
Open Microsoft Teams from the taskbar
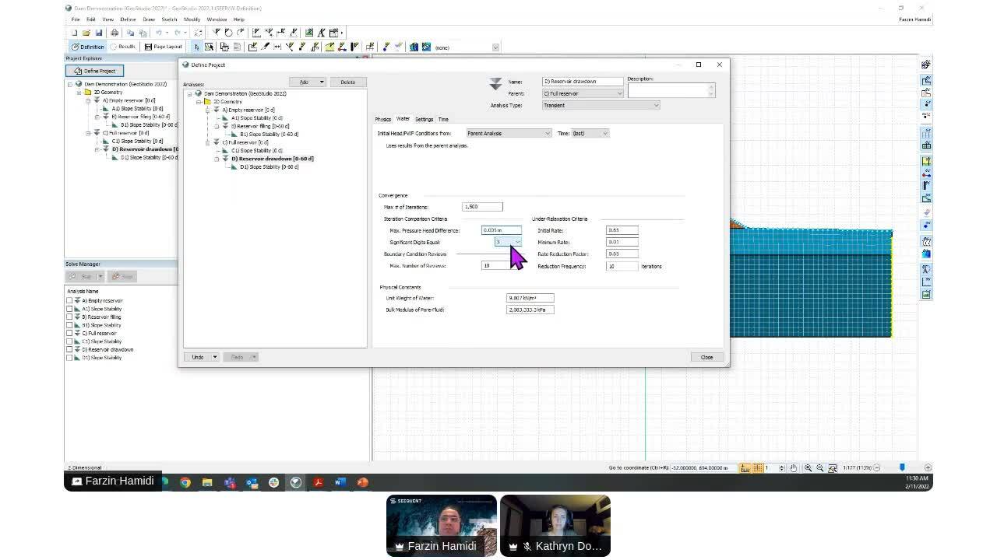[230, 482]
